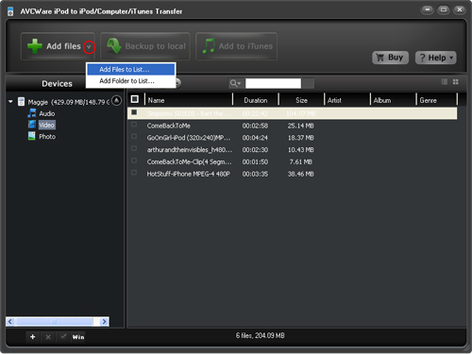This screenshot has height=354, width=472.
Task: Click the search input field
Action: [x=273, y=83]
